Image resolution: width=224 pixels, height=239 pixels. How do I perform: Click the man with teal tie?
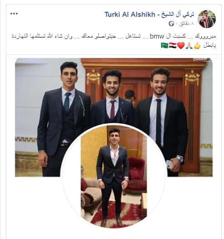64,119
